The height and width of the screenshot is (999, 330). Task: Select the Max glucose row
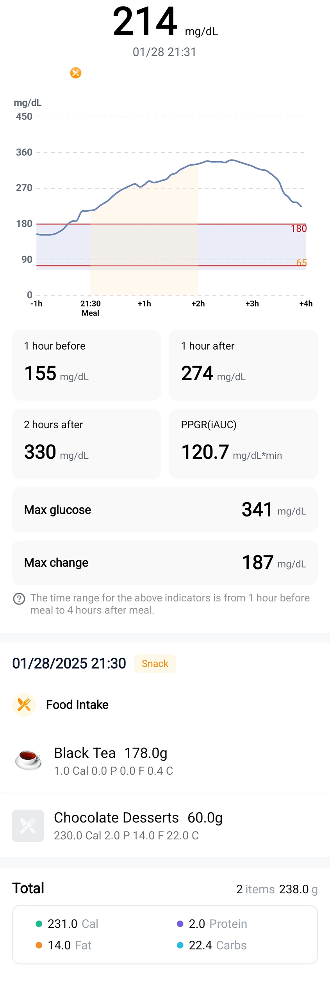pos(165,510)
